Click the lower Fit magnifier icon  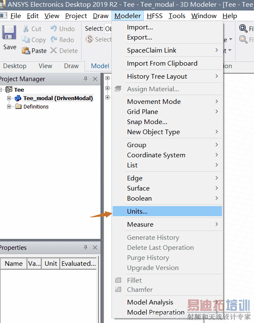click(243, 40)
